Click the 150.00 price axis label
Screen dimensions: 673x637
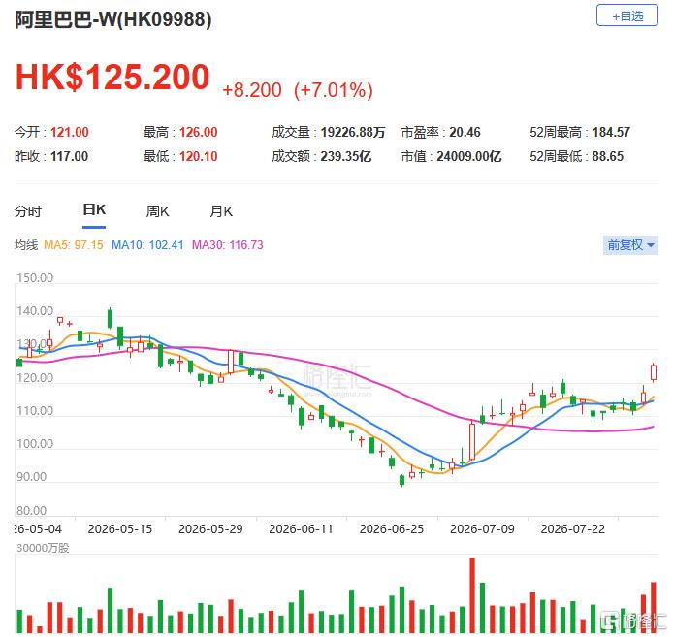click(x=35, y=277)
